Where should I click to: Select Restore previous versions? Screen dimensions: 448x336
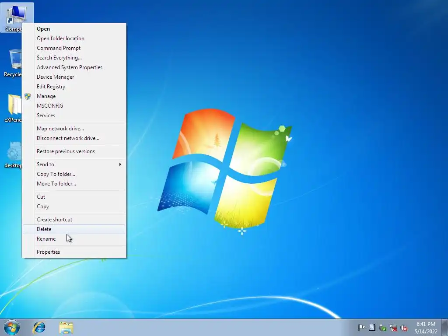74,151
